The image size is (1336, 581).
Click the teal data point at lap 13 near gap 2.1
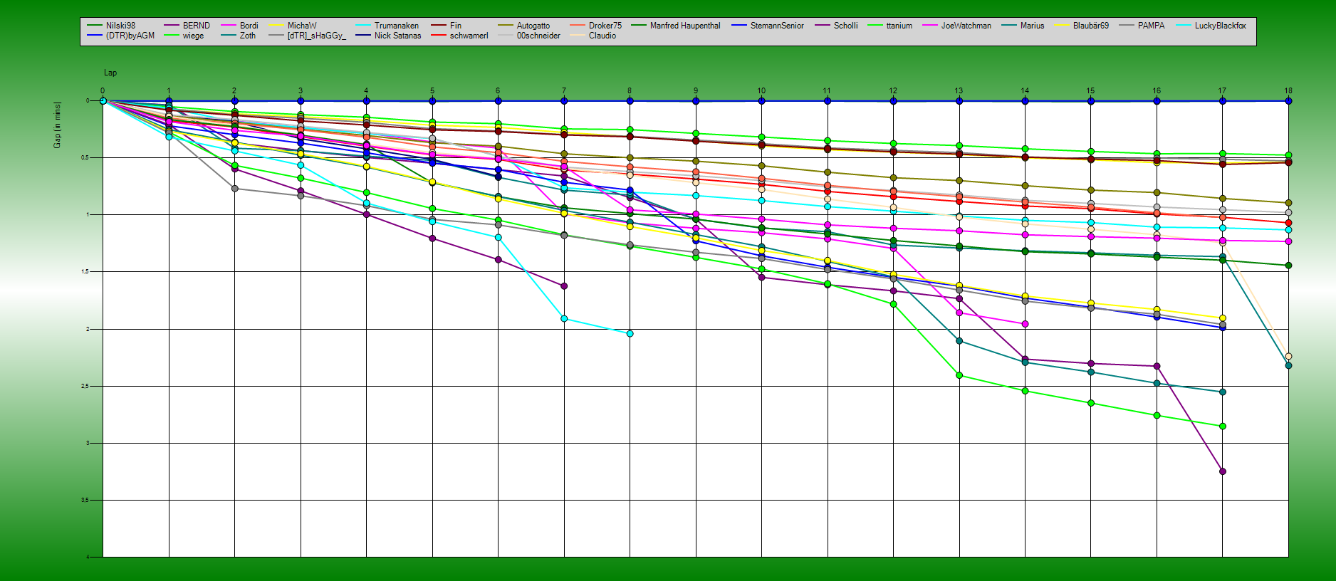coord(959,341)
